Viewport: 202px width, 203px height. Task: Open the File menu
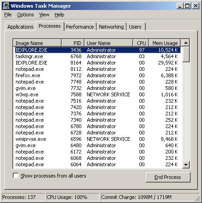click(x=8, y=15)
